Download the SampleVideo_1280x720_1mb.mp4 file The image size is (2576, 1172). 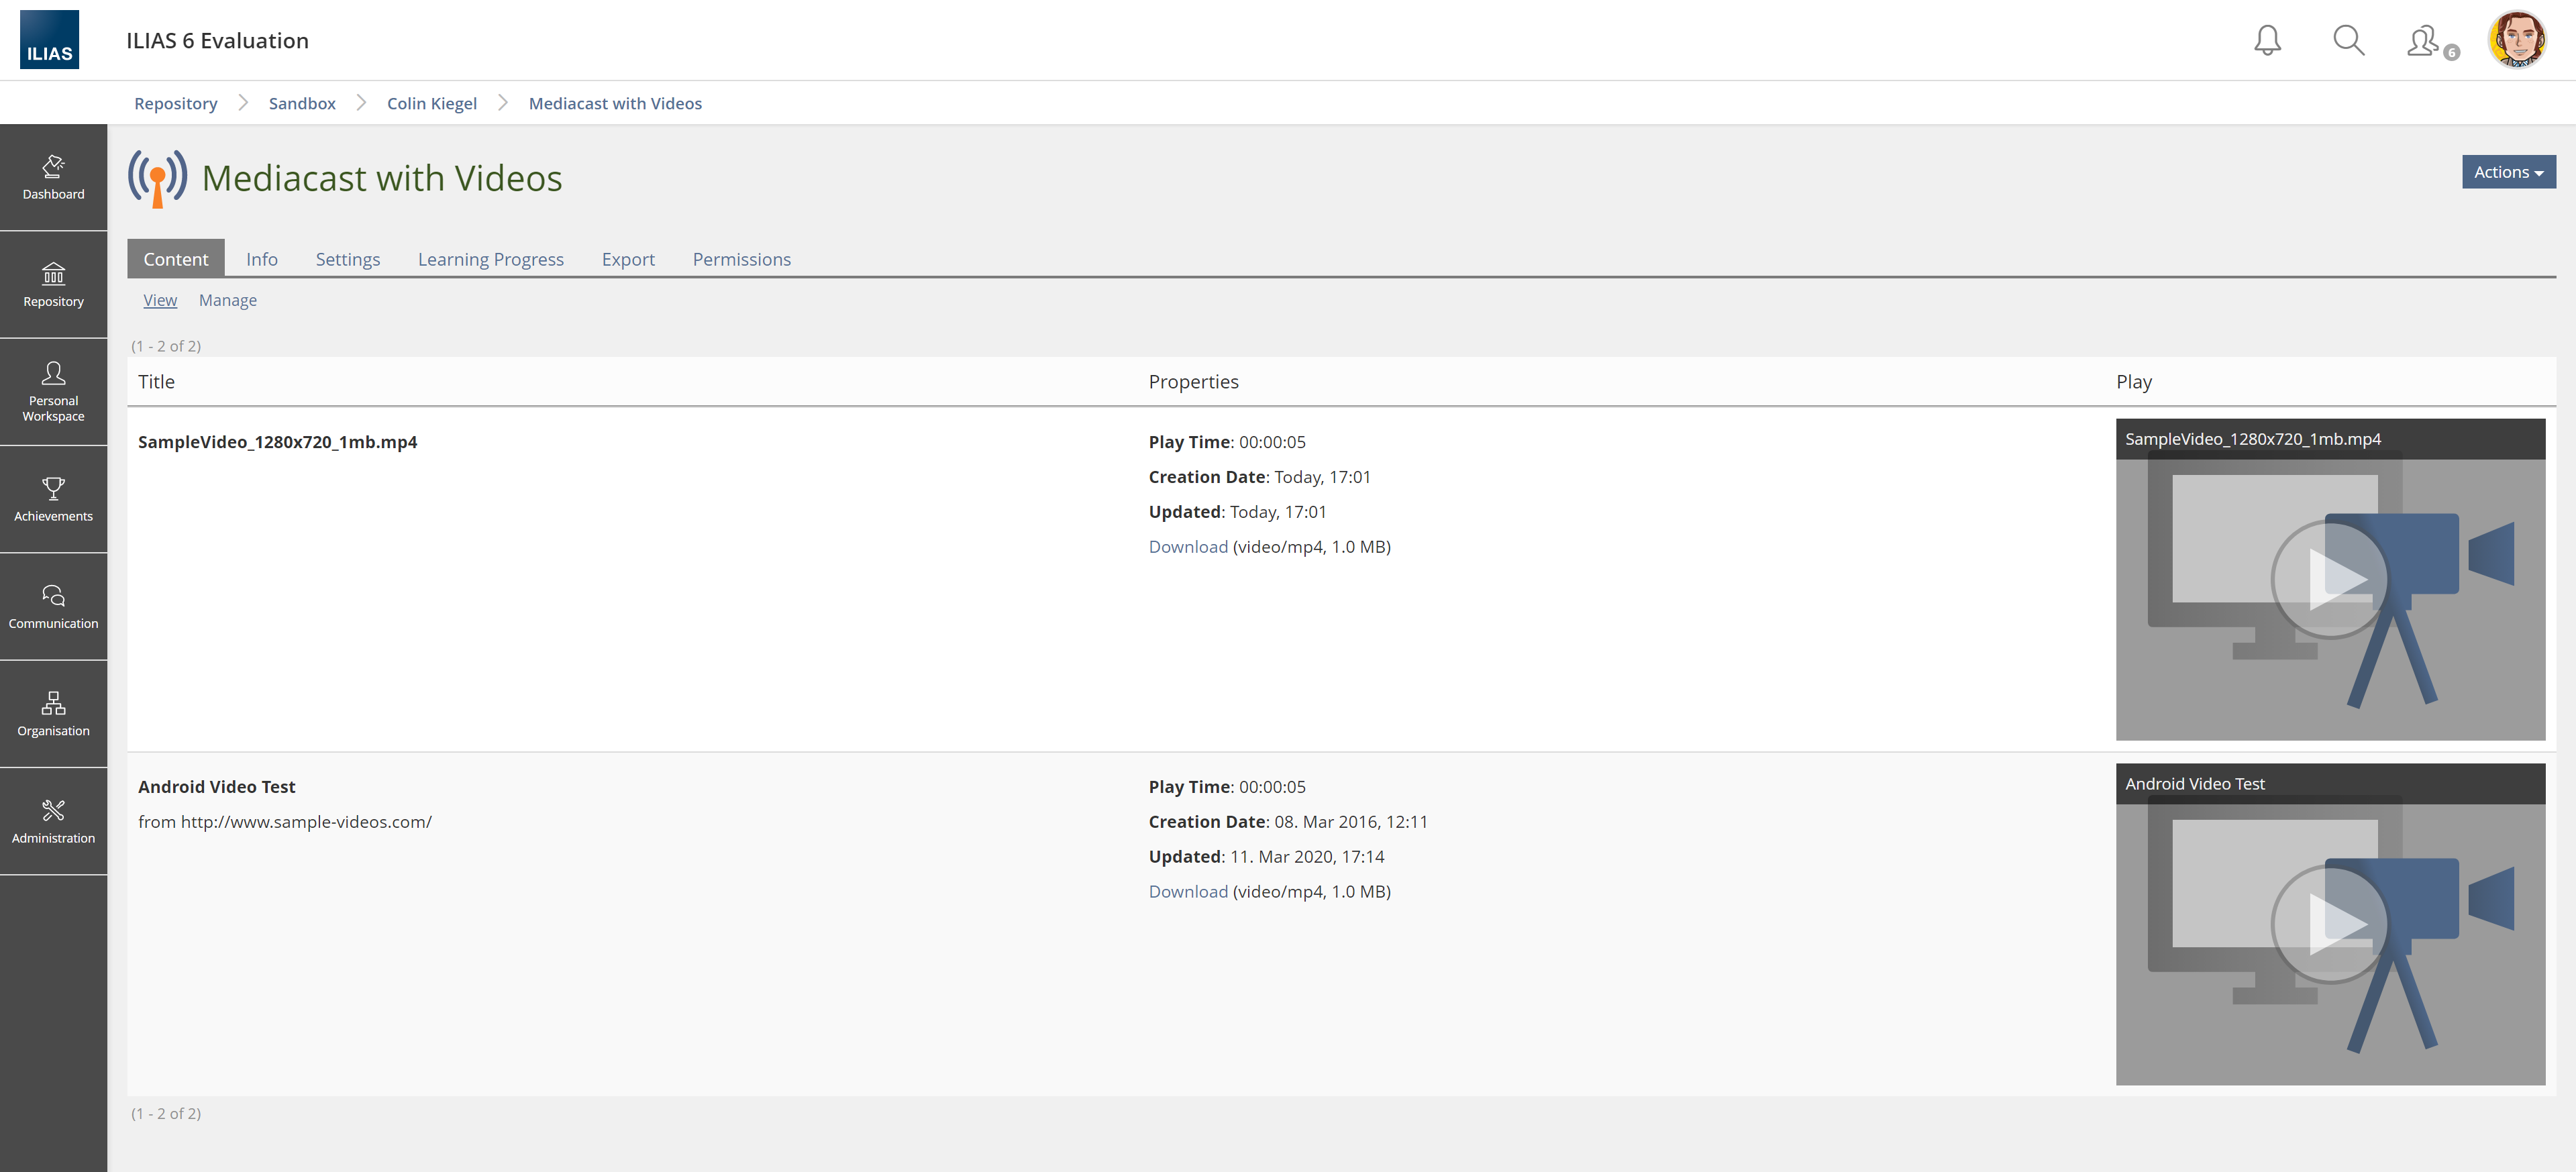point(1187,547)
